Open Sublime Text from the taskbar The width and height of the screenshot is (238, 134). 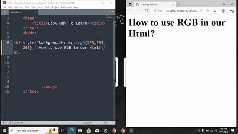(131, 131)
